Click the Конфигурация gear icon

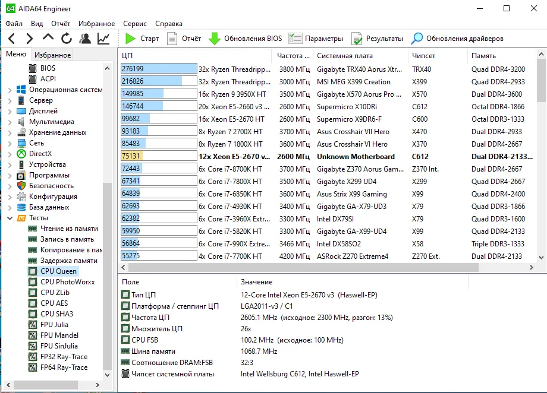point(21,196)
